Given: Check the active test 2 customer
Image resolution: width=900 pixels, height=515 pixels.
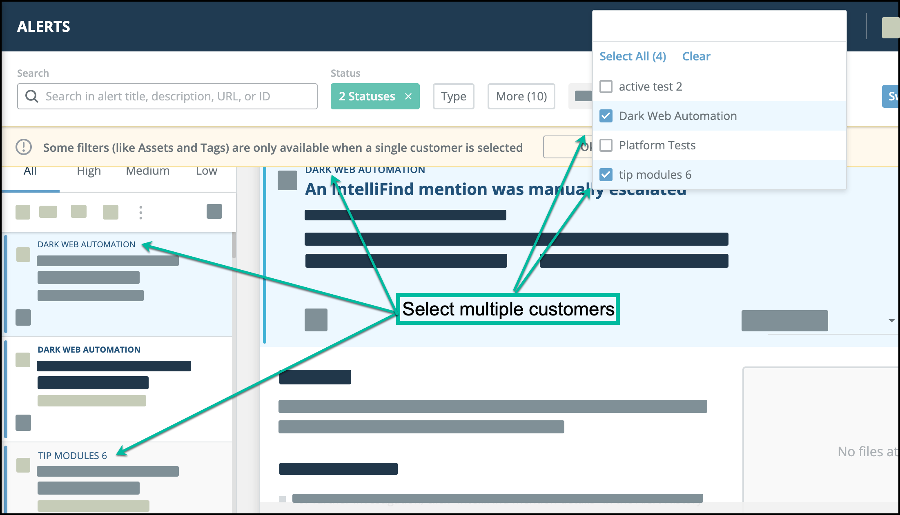Looking at the screenshot, I should (606, 87).
